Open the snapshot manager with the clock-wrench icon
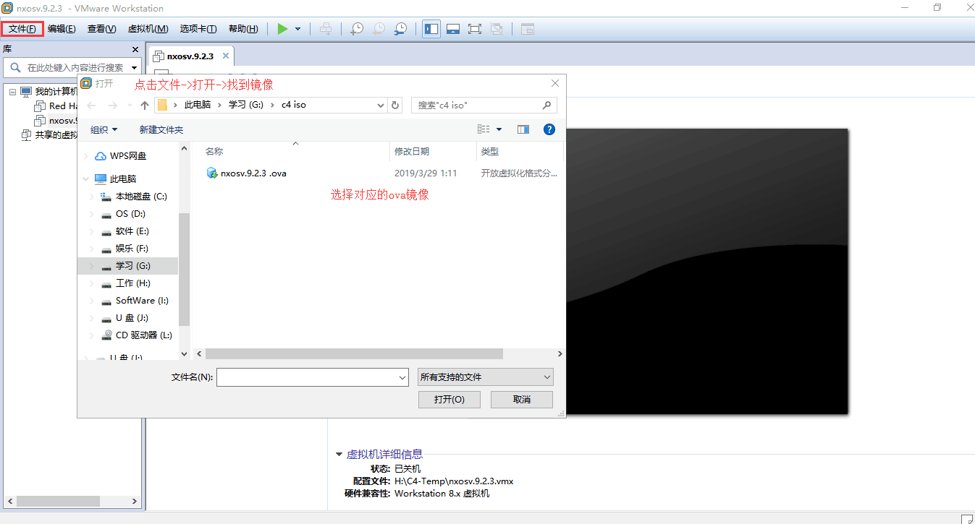Image resolution: width=975 pixels, height=524 pixels. coord(400,29)
